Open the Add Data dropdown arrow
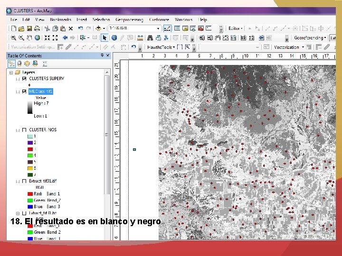This screenshot has width=342, height=256. 104,28
